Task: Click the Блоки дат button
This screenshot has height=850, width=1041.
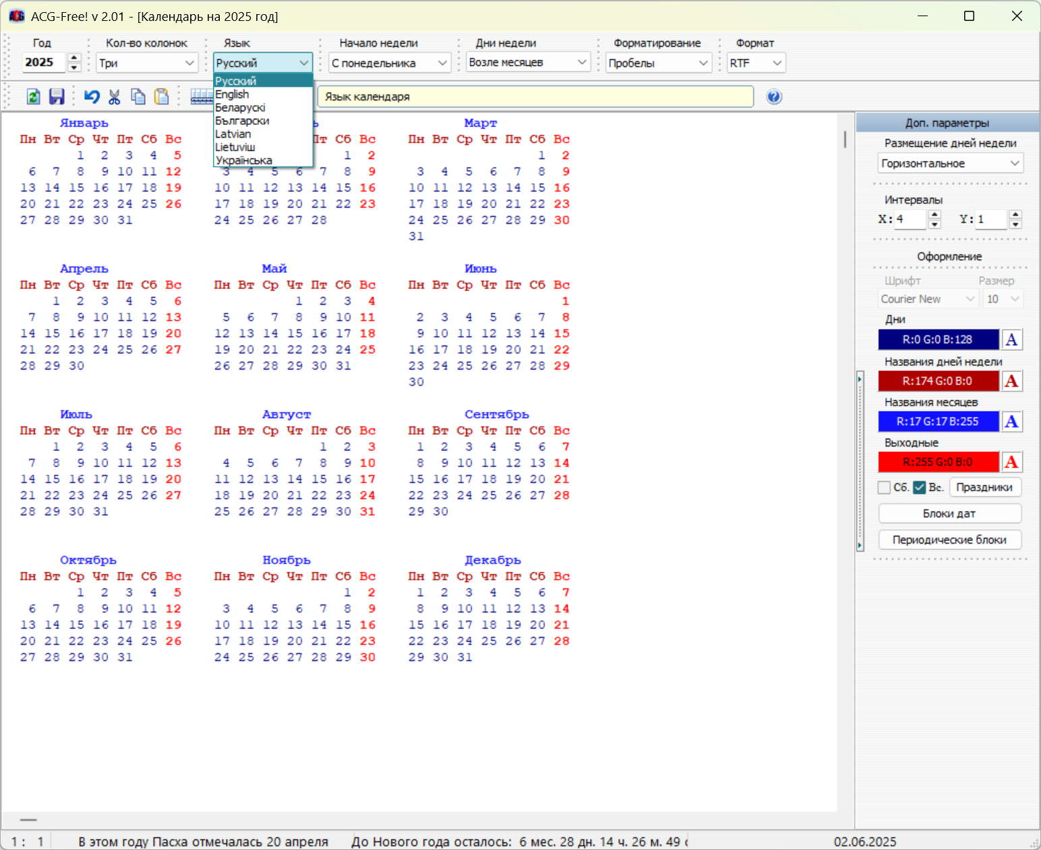Action: coord(949,513)
